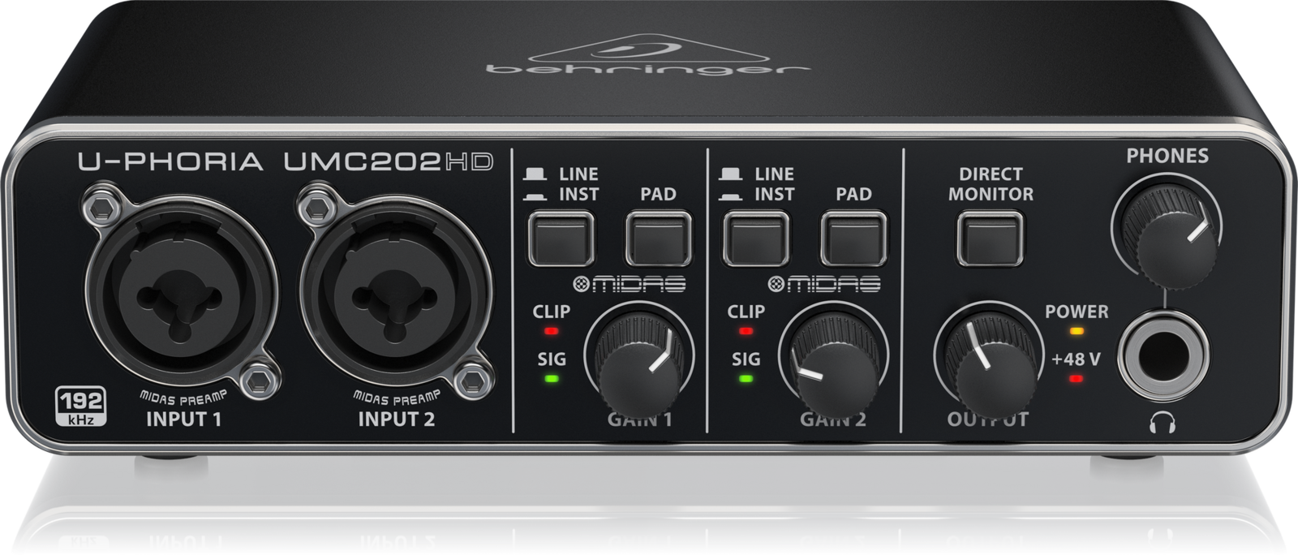Click the "PAD" label on channel 1

(x=658, y=195)
